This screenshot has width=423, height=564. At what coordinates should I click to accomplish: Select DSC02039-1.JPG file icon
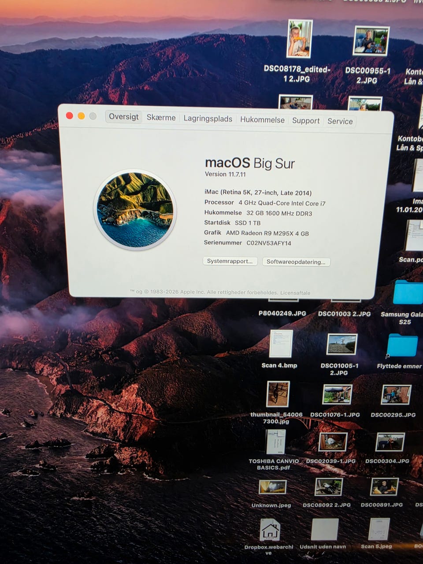coord(333,442)
